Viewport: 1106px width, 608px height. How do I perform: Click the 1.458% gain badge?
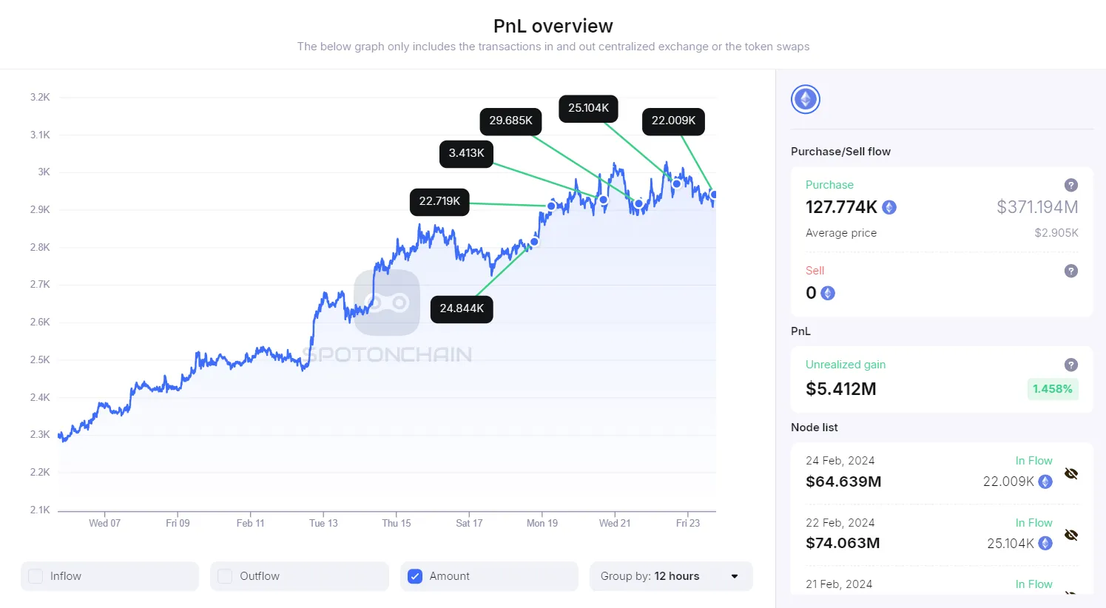(x=1052, y=389)
